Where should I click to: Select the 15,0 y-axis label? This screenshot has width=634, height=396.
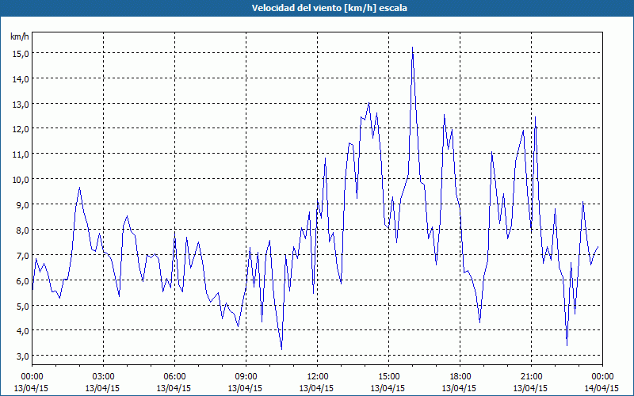[x=21, y=53]
